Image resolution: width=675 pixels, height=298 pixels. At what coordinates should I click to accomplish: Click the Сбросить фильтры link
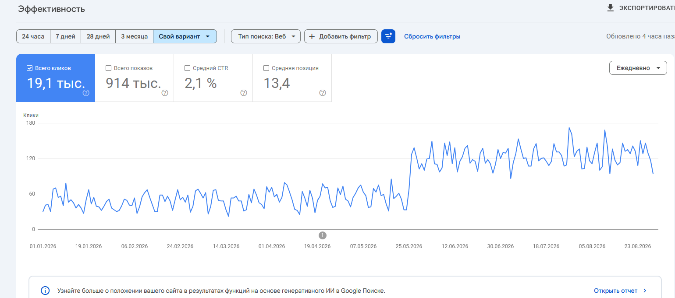pyautogui.click(x=432, y=36)
